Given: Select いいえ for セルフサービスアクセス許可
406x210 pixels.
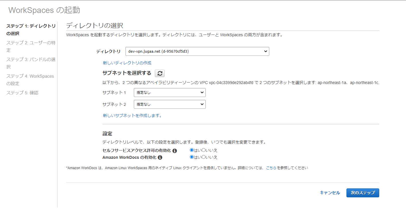Looking at the screenshot, I should point(203,150).
